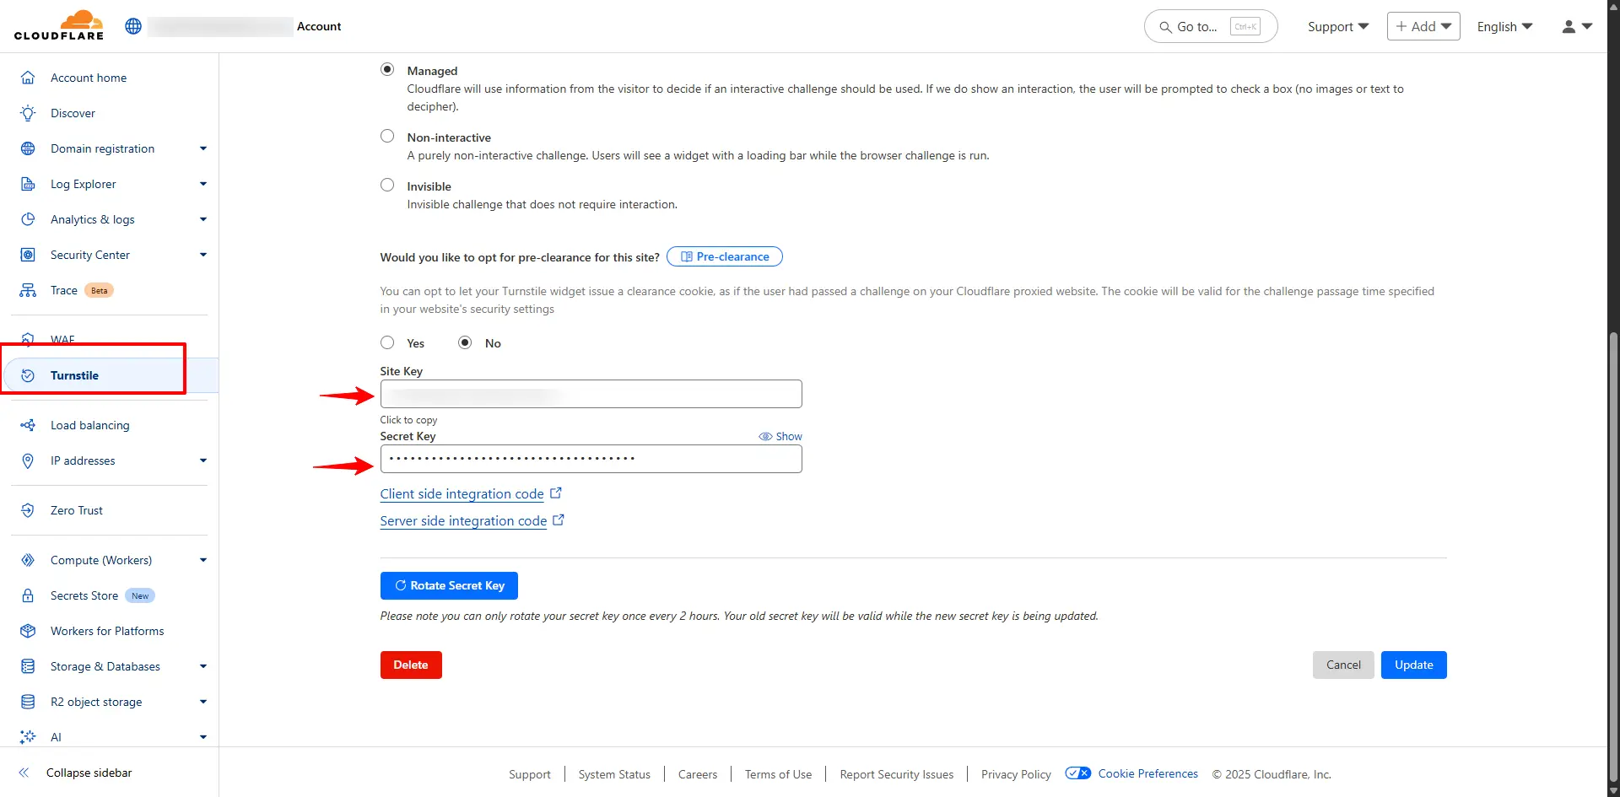Expand the Storage & Databases submenu arrow
Screen dimensions: 1620x797
coord(203,666)
